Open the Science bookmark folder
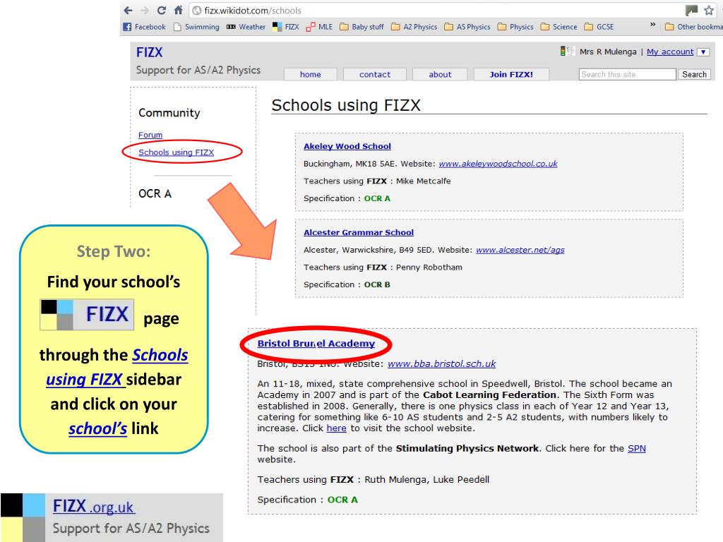723x542 pixels. point(559,27)
